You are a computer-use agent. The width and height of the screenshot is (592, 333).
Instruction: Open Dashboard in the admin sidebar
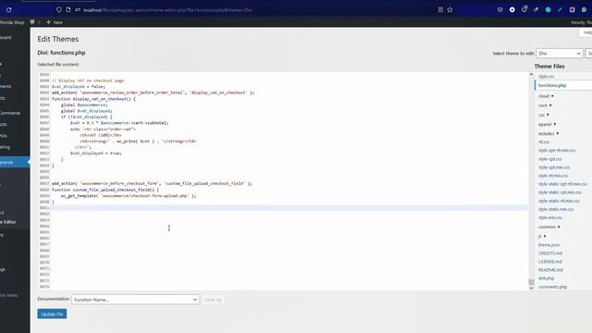point(6,37)
